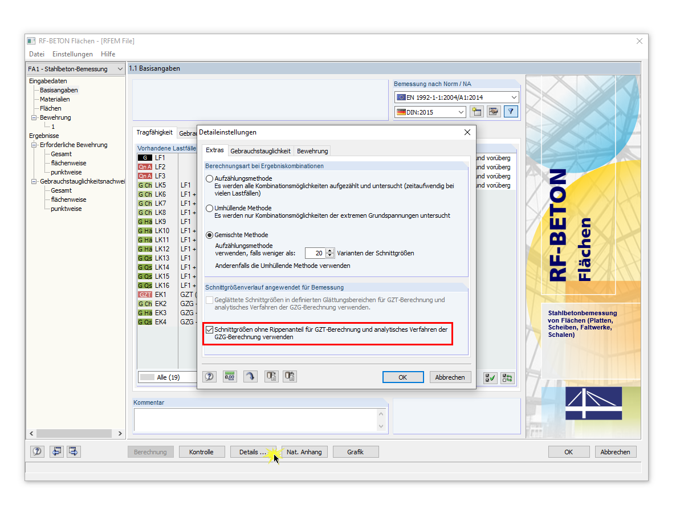Select Materialien in the navigator tree
684x513 pixels.
(55, 99)
